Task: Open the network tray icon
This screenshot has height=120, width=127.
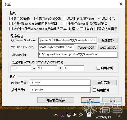Action: (x=69, y=115)
